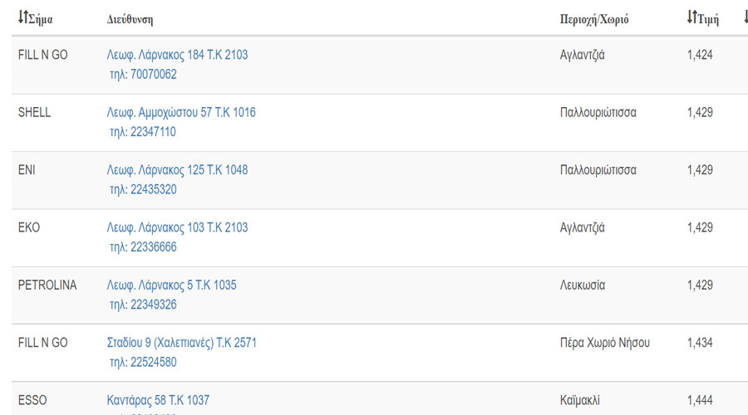Click Παλλουριώτισσα in the SHELL row
The width and height of the screenshot is (748, 415).
point(598,112)
